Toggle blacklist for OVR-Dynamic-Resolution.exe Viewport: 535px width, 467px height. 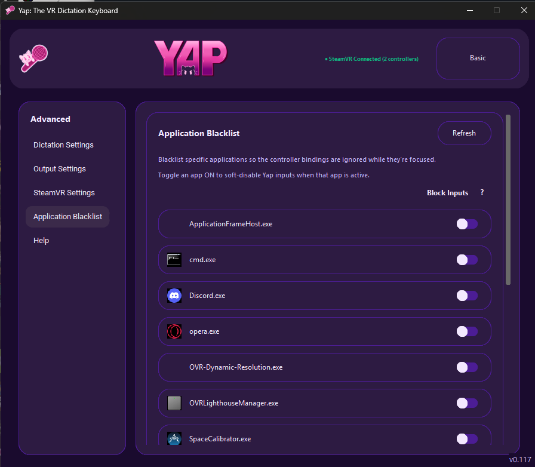[x=467, y=367]
